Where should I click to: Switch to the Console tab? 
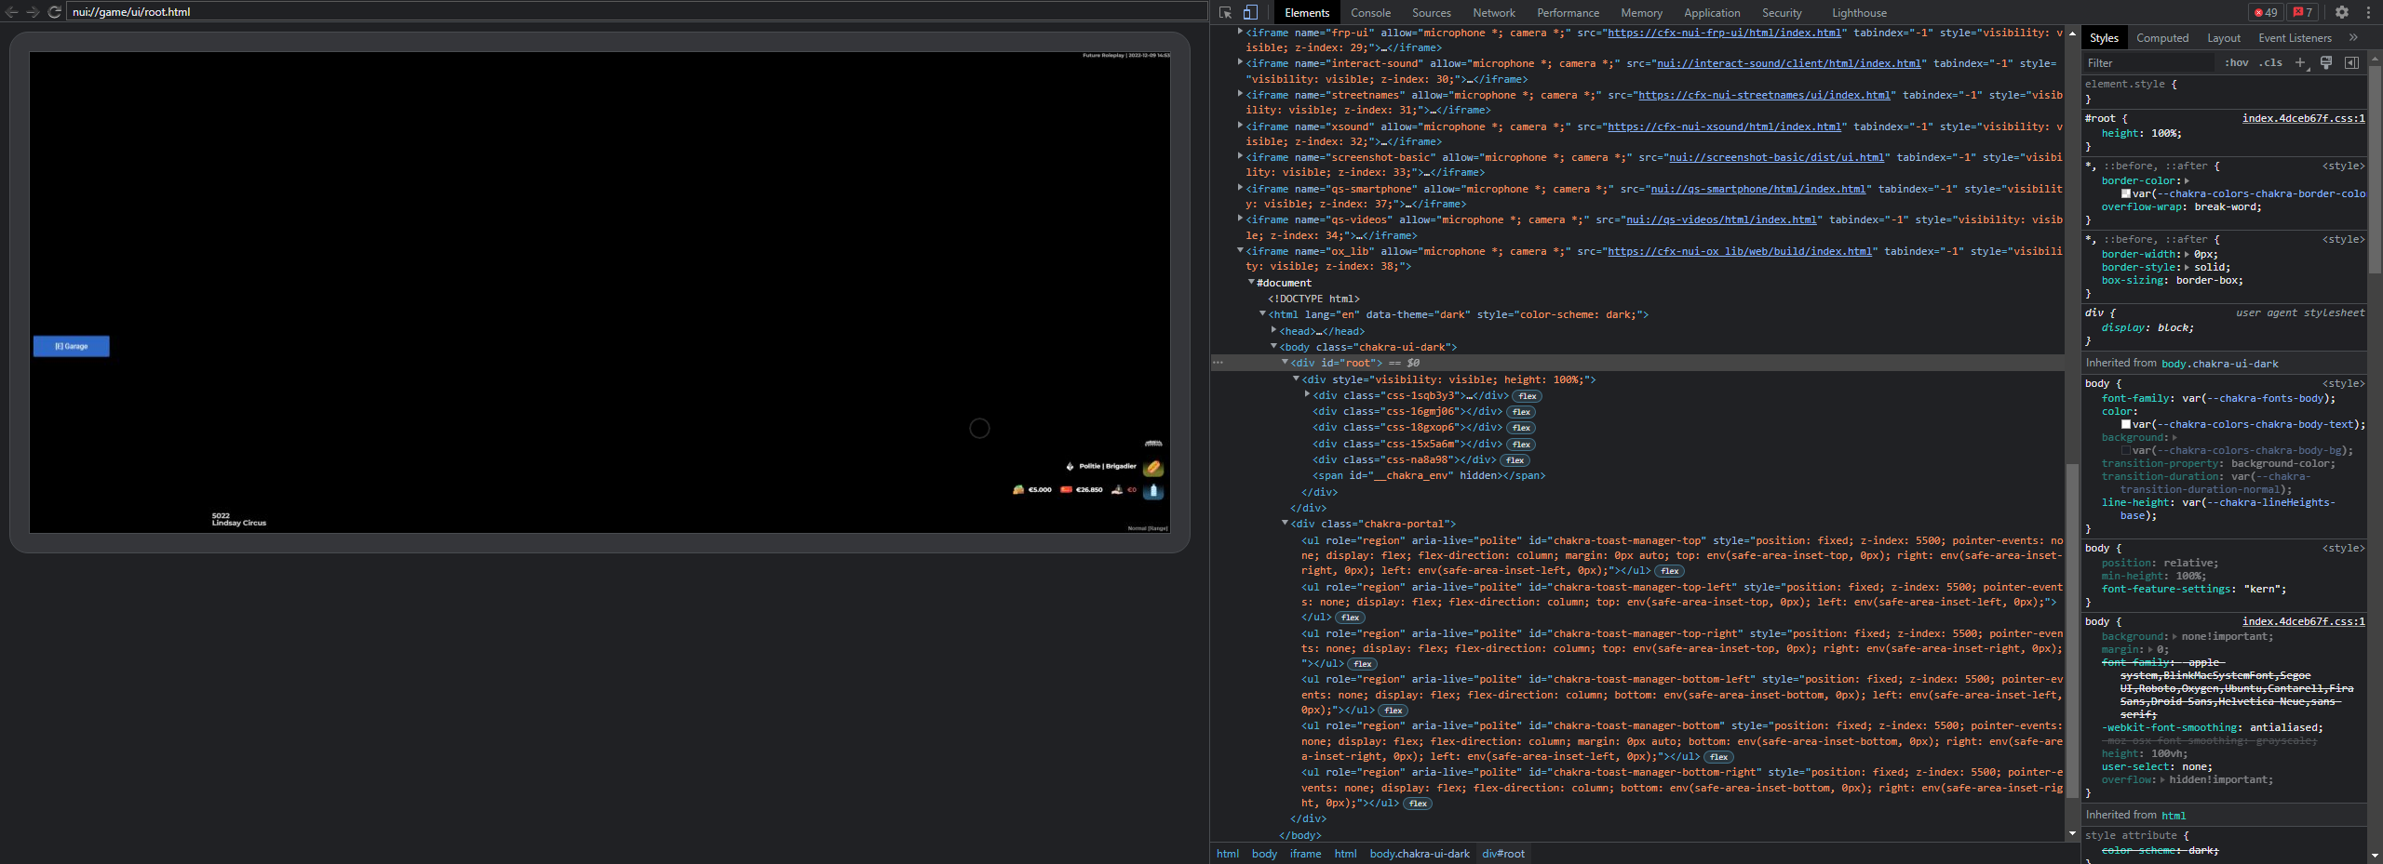[x=1370, y=13]
